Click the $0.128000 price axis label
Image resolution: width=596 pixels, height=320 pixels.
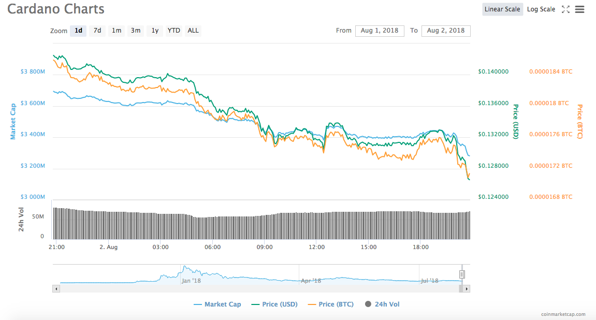point(493,166)
